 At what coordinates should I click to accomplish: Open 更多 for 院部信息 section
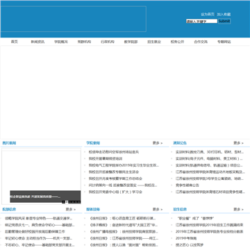tap(71, 209)
